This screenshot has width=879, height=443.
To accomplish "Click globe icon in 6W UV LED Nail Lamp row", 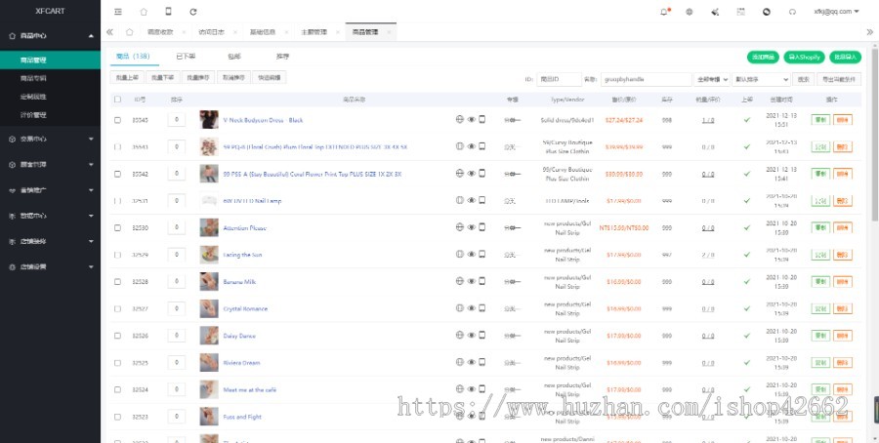I will click(460, 200).
